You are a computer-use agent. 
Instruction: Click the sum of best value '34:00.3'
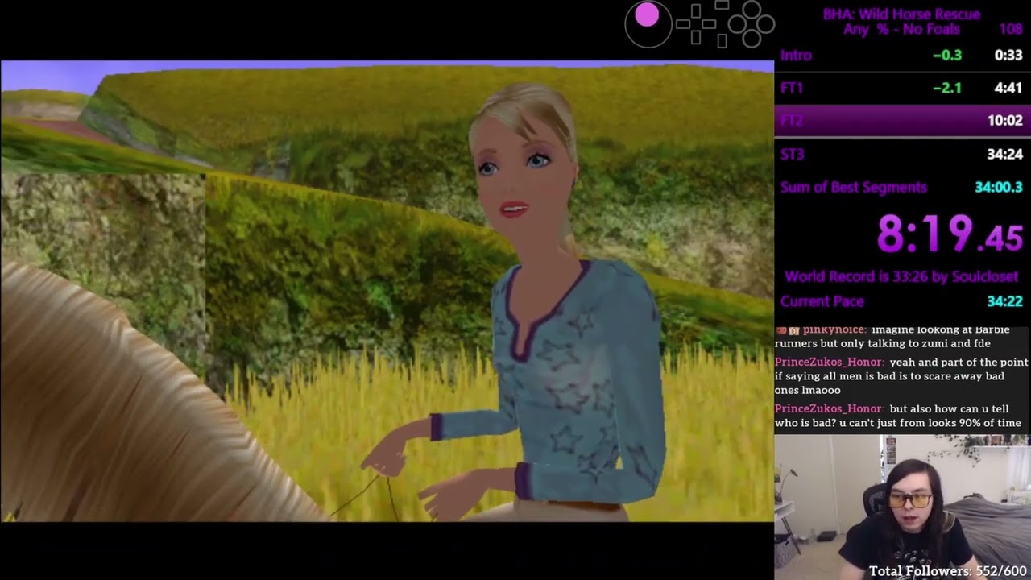999,187
